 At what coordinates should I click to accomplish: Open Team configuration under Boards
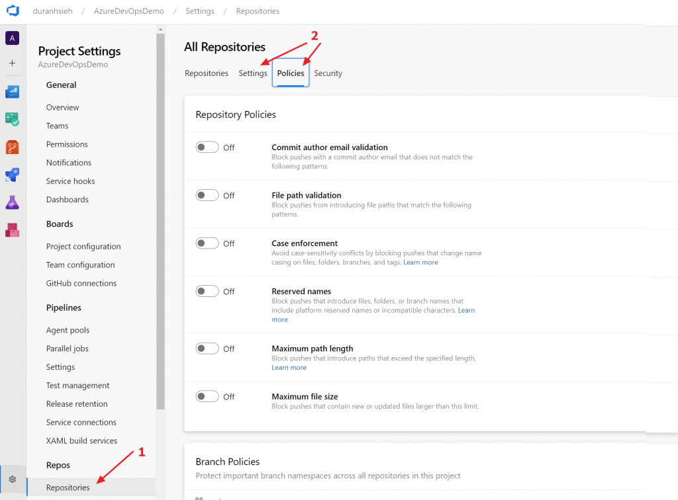80,265
